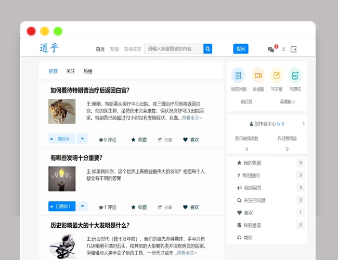Click the 回答问题 document icon
Viewport: 338px width, 260px height.
click(x=238, y=75)
